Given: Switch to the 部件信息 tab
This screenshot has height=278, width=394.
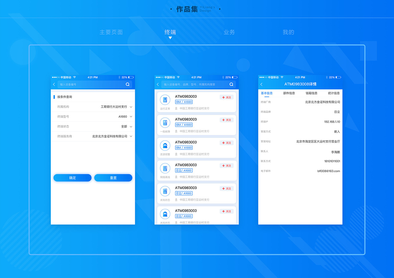Looking at the screenshot, I should coord(288,93).
